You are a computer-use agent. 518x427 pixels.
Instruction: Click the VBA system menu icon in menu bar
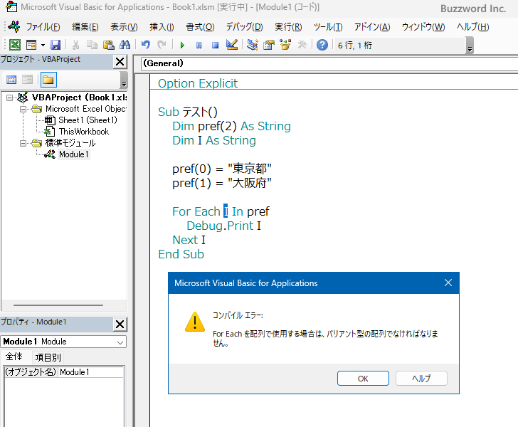pos(14,26)
